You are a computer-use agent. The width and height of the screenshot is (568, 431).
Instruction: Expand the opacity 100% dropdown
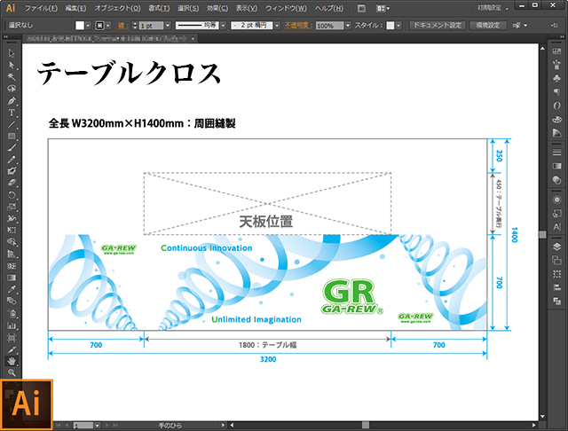pyautogui.click(x=348, y=26)
